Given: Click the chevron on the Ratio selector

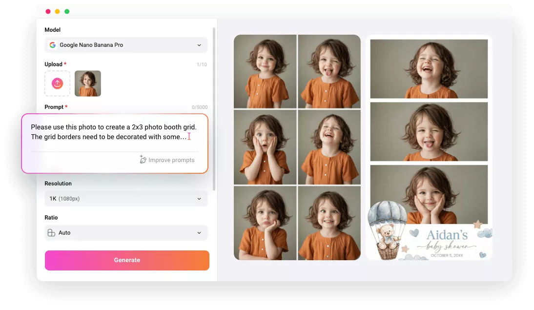Looking at the screenshot, I should (x=199, y=233).
